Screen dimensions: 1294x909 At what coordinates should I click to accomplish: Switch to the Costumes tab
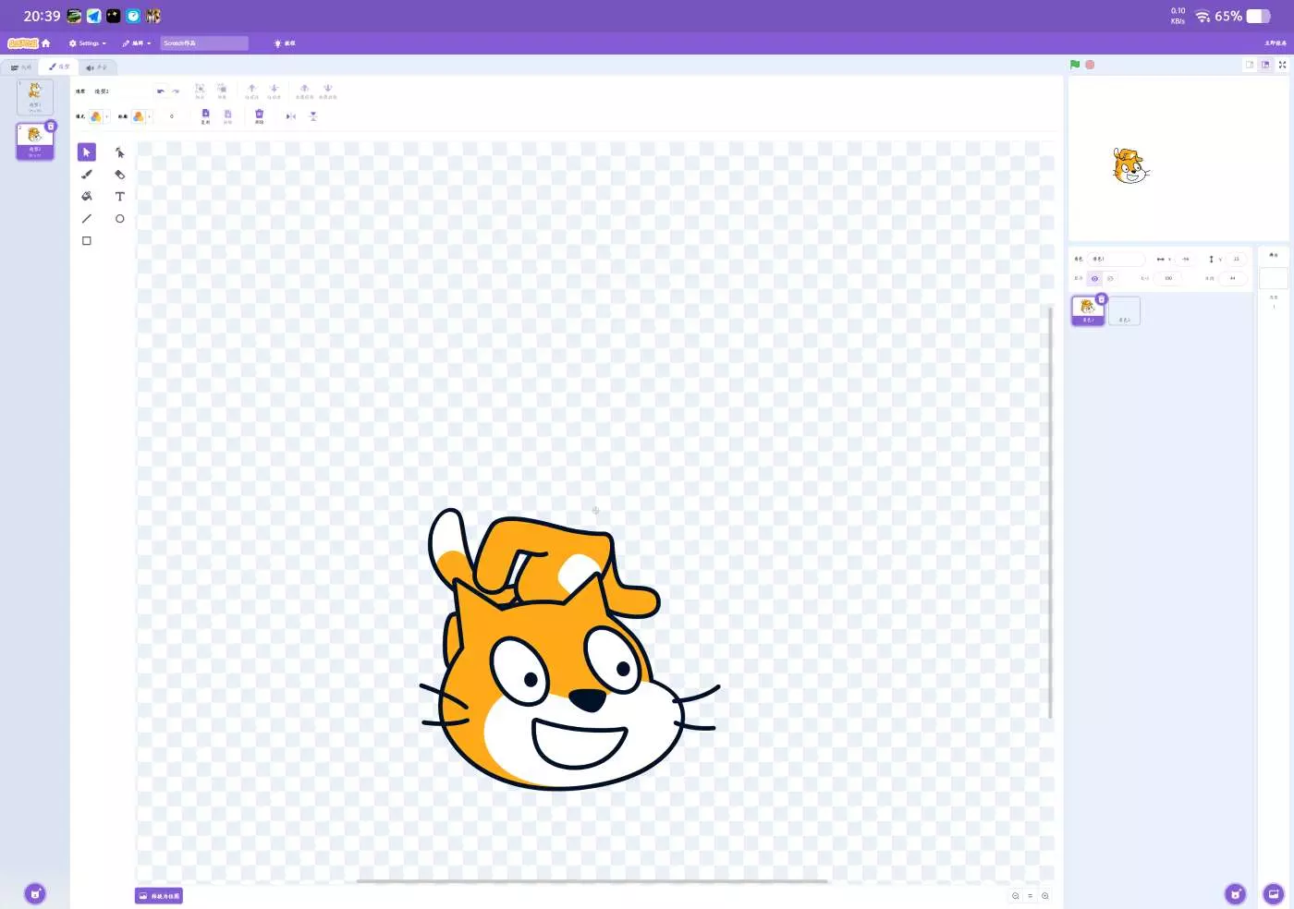point(59,67)
